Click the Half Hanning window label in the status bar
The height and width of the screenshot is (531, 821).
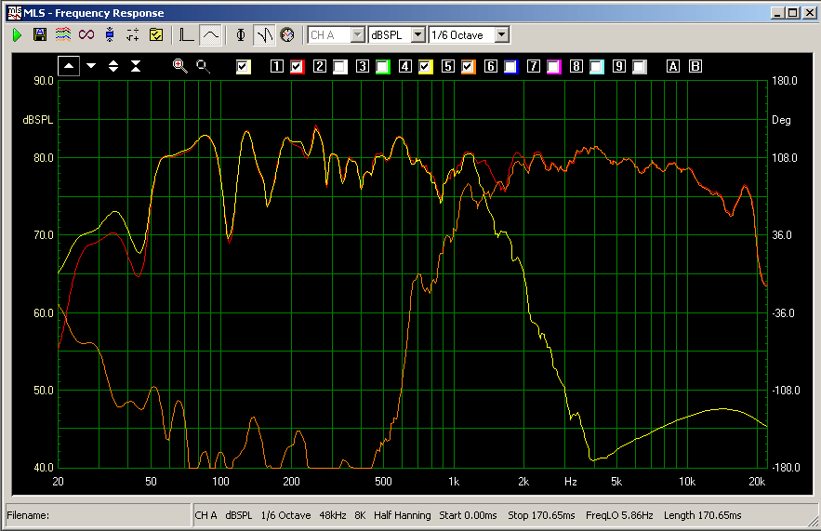(x=402, y=515)
